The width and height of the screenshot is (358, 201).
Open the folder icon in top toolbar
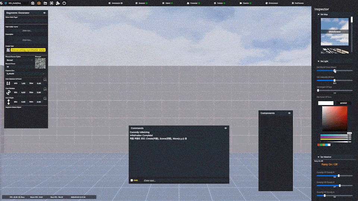(45, 3)
